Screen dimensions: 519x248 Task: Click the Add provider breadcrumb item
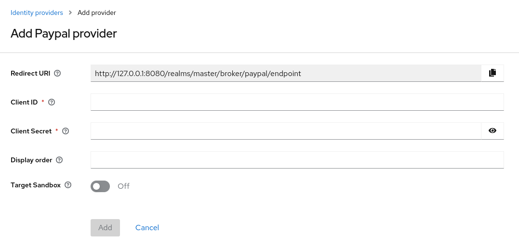[x=96, y=13]
